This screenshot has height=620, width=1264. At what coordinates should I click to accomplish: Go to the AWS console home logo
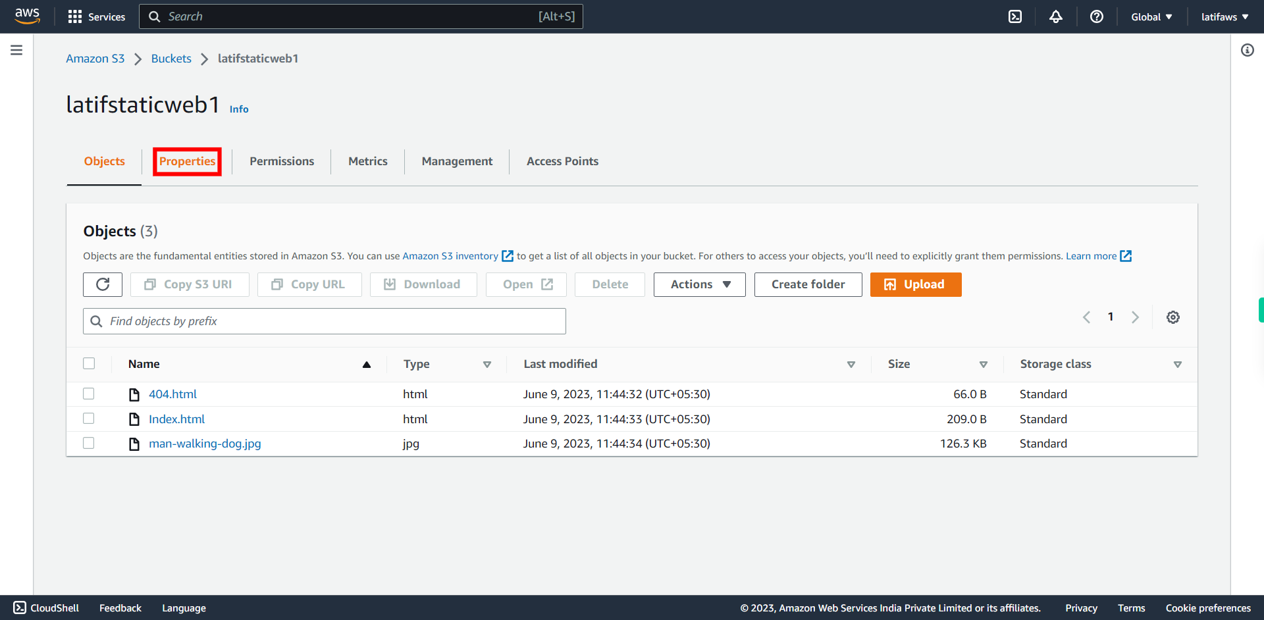[27, 16]
